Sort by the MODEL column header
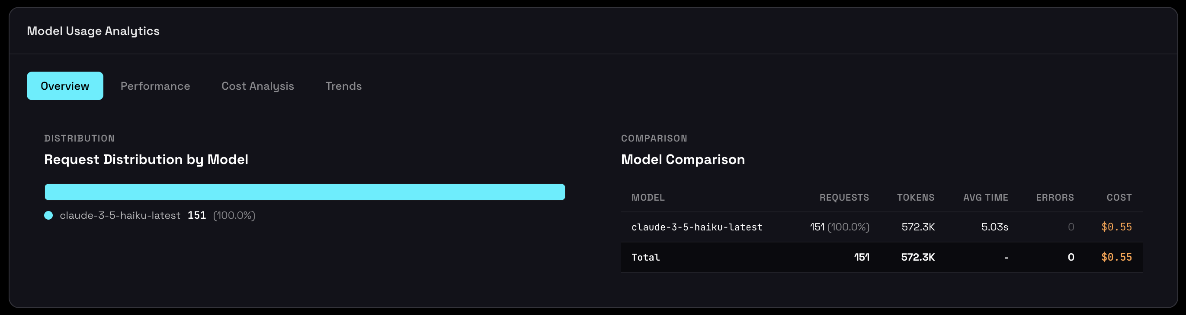Image resolution: width=1186 pixels, height=315 pixels. (x=648, y=198)
